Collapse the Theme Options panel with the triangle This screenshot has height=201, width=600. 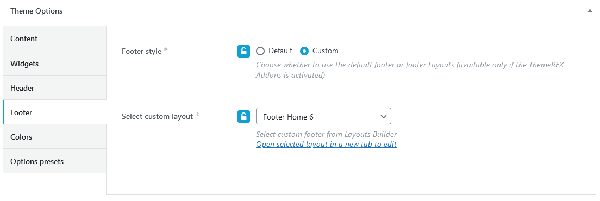tap(590, 11)
